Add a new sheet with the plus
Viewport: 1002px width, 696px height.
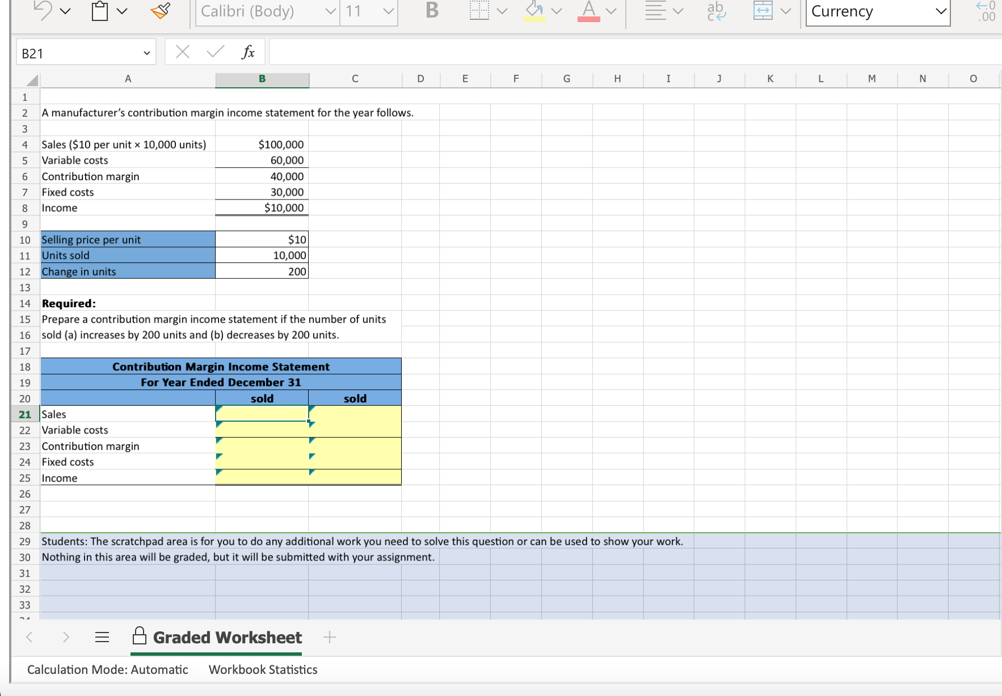[330, 637]
